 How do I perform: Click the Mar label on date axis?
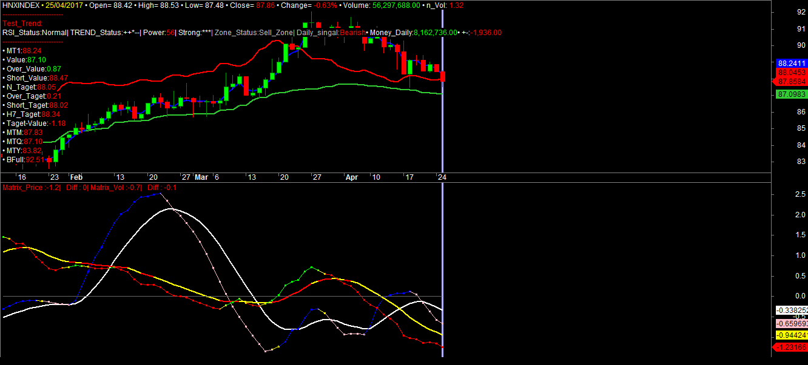coord(201,177)
